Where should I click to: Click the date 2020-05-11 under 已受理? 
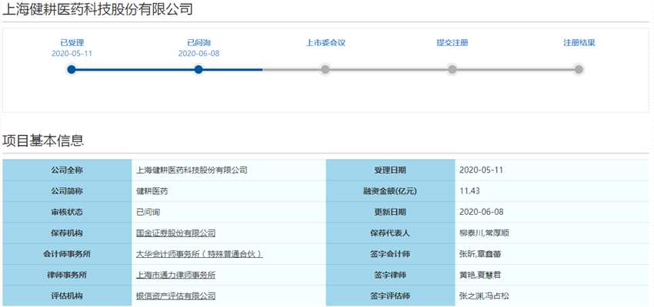72,54
